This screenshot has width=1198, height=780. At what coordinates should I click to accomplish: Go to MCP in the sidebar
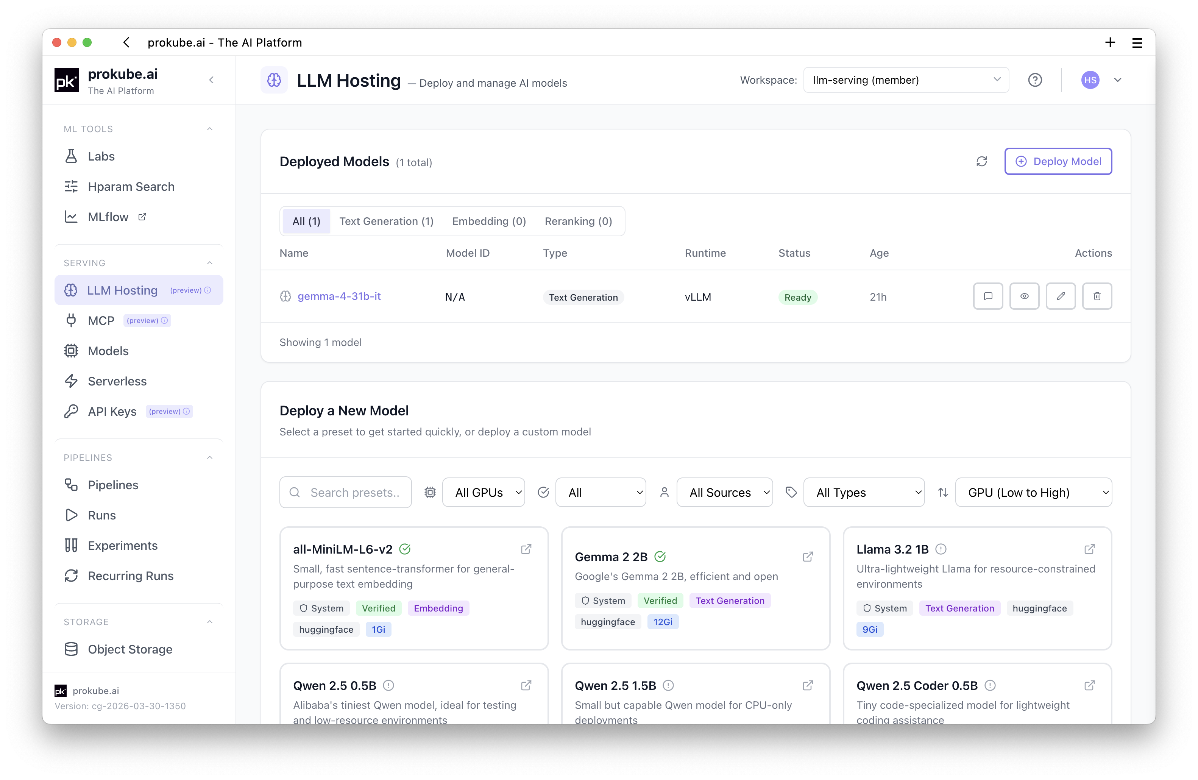coord(139,321)
